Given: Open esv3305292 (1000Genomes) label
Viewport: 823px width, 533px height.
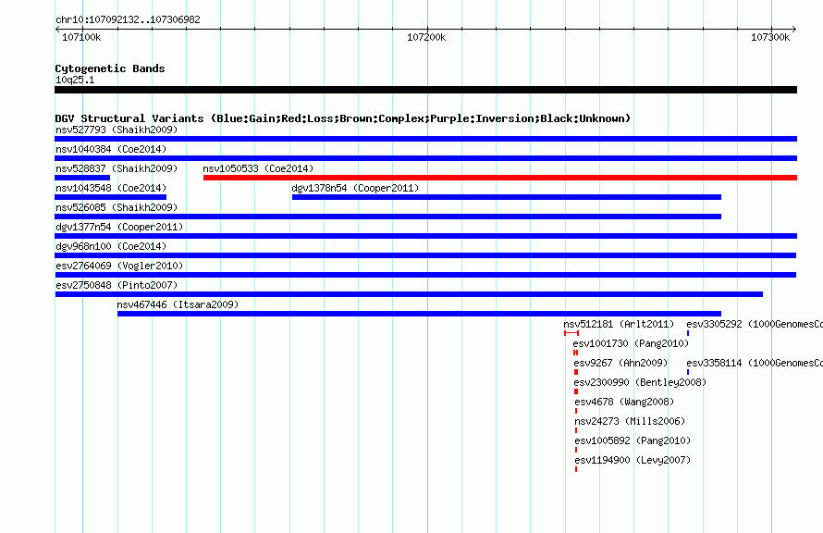Looking at the screenshot, I should coord(755,324).
